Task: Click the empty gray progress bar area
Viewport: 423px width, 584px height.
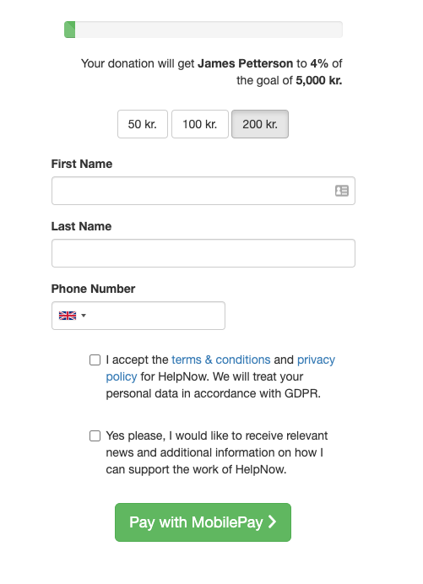Action: click(x=209, y=30)
